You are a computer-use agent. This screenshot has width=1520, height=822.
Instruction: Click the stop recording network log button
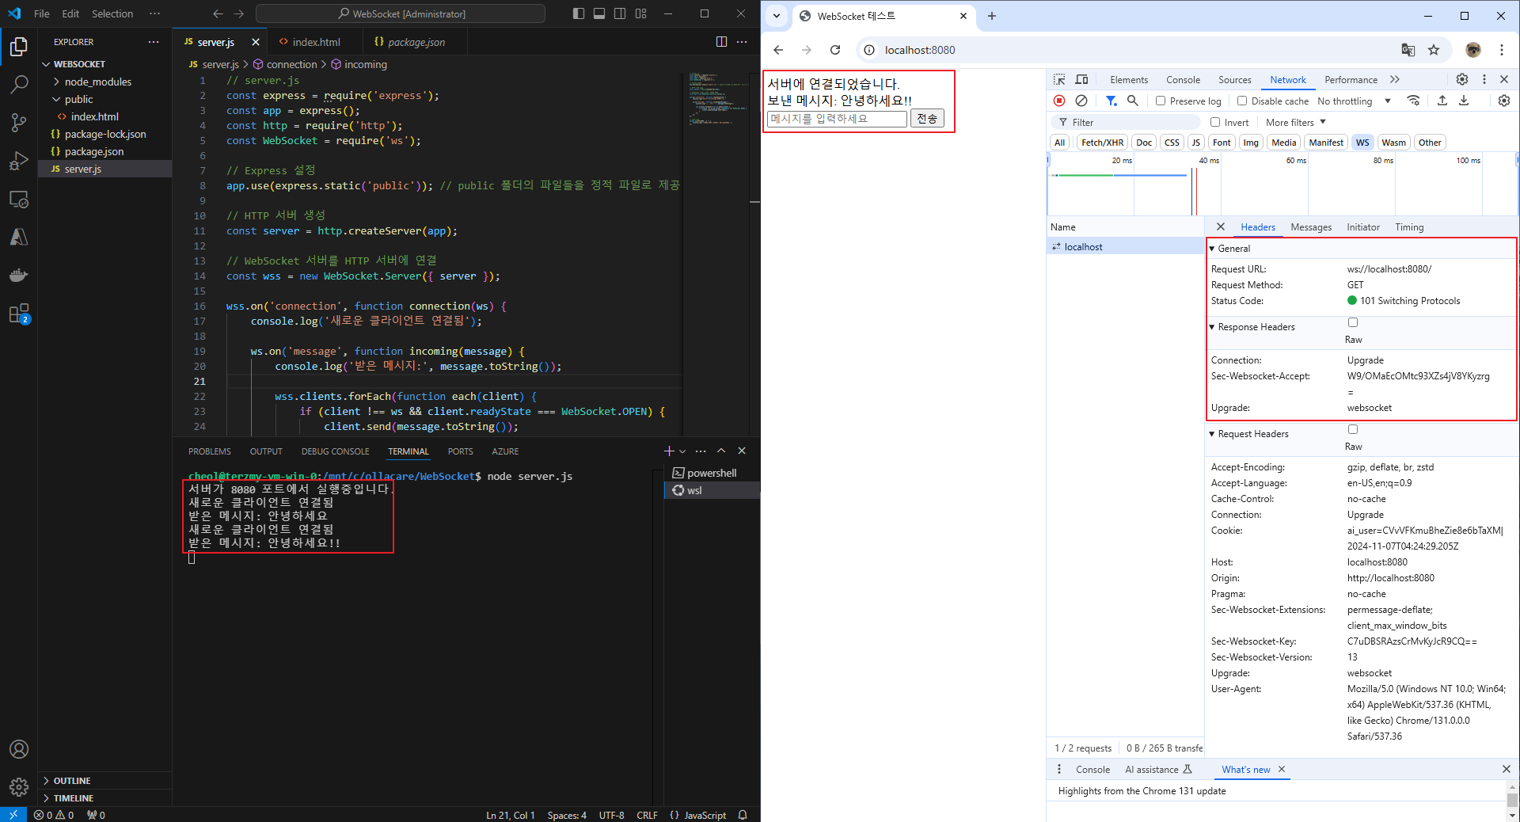(x=1059, y=101)
